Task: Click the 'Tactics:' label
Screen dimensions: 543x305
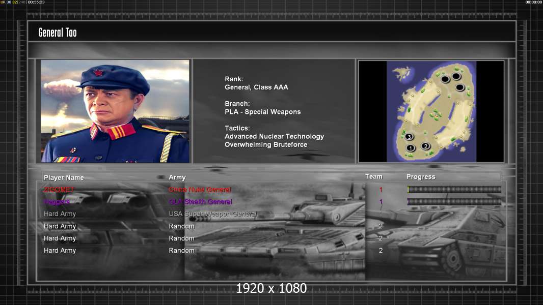Action: coord(237,128)
